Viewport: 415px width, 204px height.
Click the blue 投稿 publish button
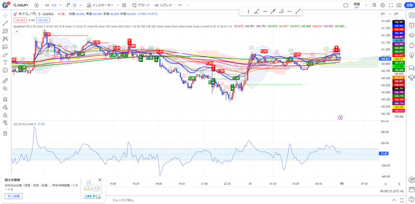(x=409, y=5)
